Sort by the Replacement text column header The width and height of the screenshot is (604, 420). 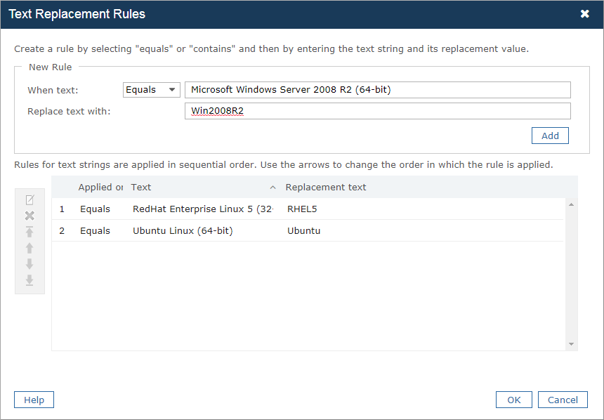pyautogui.click(x=326, y=188)
